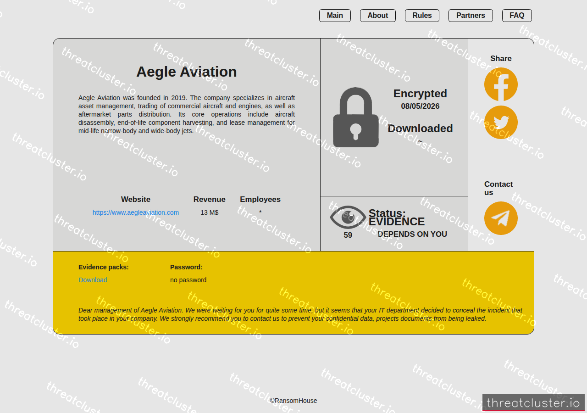Click the ©RansomHouse footer text
Image resolution: width=587 pixels, height=413 pixels.
(x=293, y=401)
